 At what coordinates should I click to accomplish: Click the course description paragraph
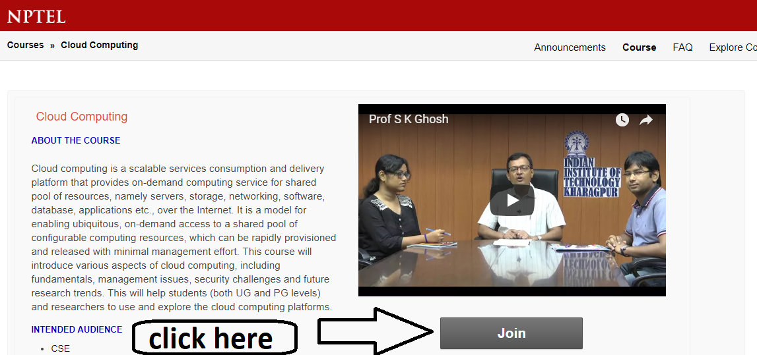[183, 238]
